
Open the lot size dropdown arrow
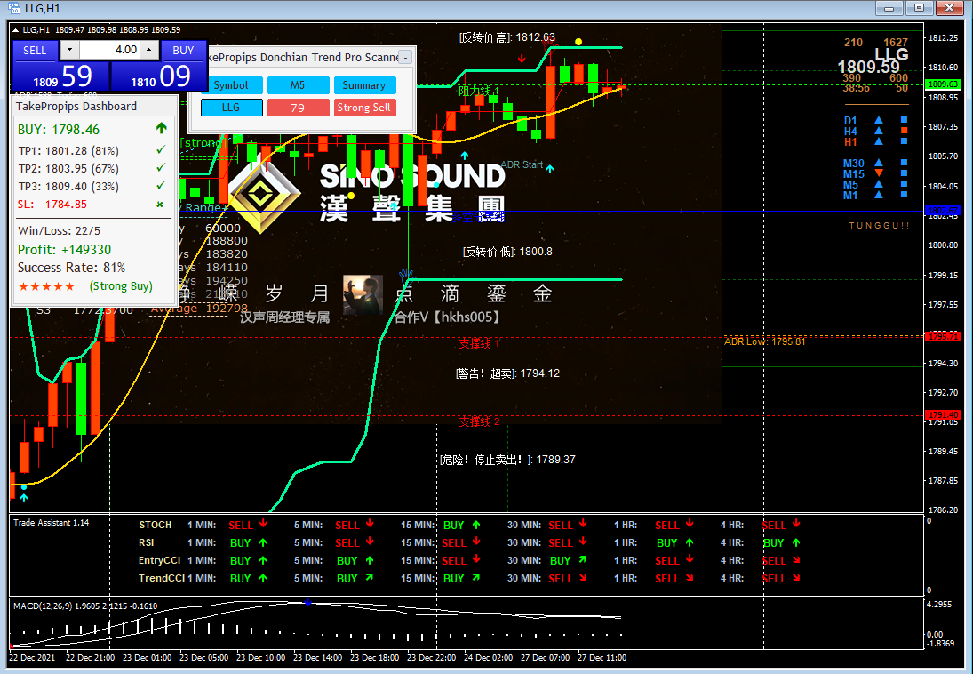pos(69,50)
